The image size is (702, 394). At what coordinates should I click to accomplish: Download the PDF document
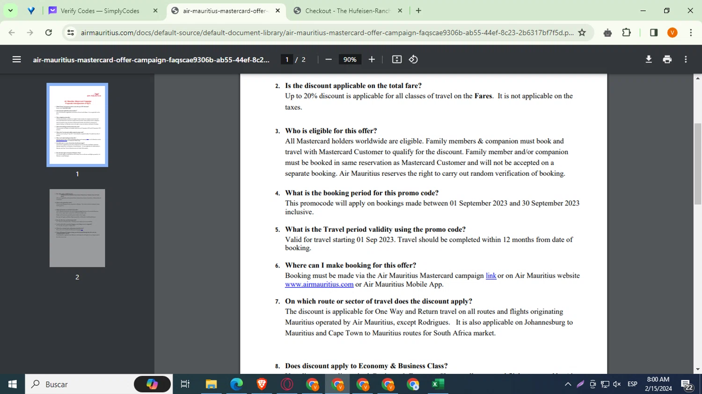649,59
